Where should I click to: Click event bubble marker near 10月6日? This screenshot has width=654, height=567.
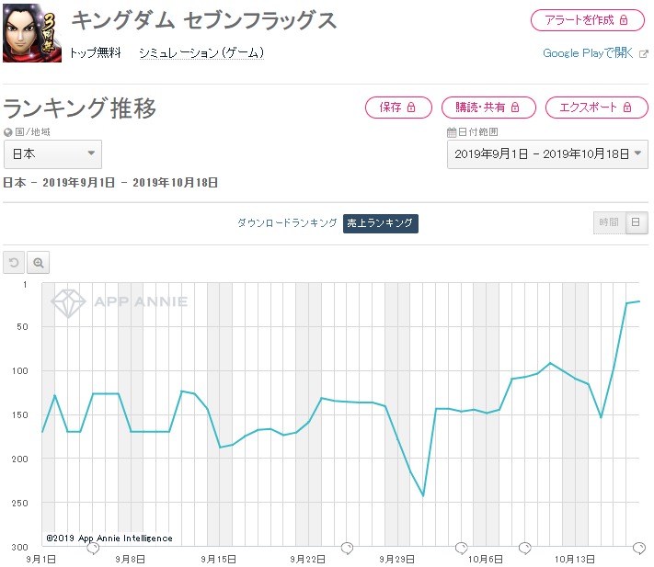462,548
